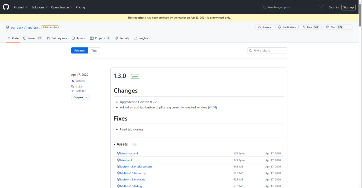
Task: Switch to the Actions tab
Action: pos(78,38)
